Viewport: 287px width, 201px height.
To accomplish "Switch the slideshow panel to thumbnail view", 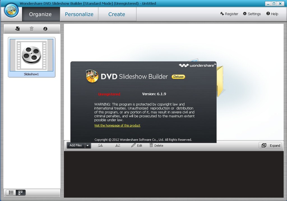I will 20,192.
